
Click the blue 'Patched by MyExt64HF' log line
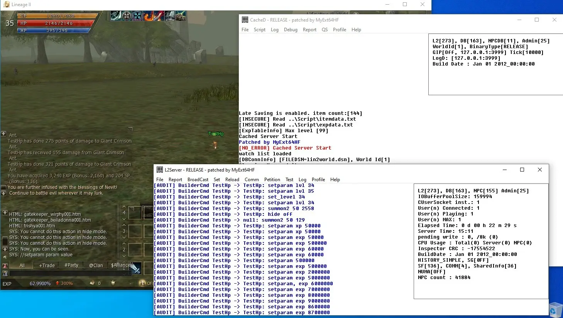[x=269, y=142]
